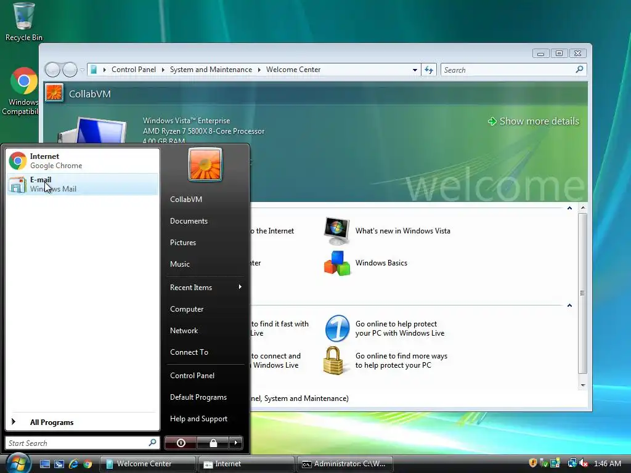Screen dimensions: 631x473
Task: Click Control Panel in address breadcrumb
Action: click(x=134, y=70)
